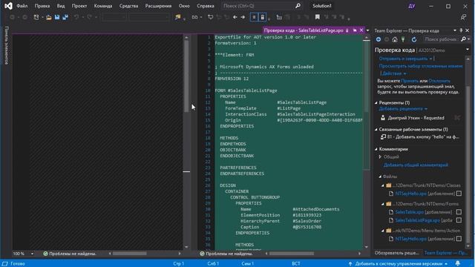The height and width of the screenshot is (267, 475).
Task: Open the SalesTable.xpo file link
Action: (x=409, y=212)
